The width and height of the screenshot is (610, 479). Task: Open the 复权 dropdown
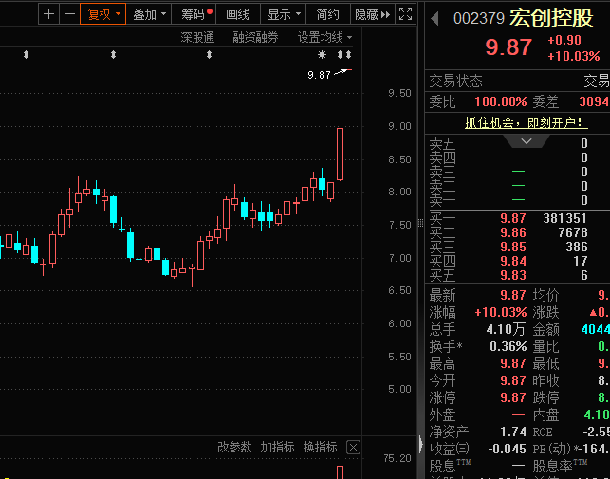102,14
